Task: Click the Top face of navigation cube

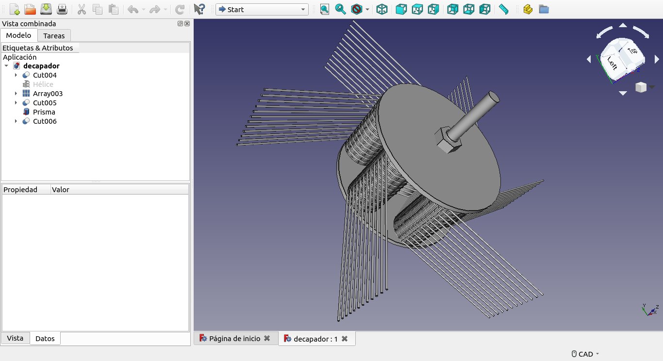Action: point(632,50)
